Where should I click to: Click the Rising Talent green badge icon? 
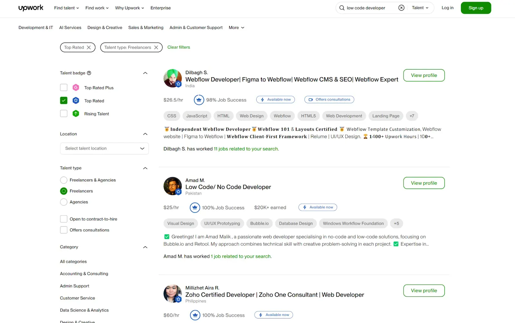[76, 114]
